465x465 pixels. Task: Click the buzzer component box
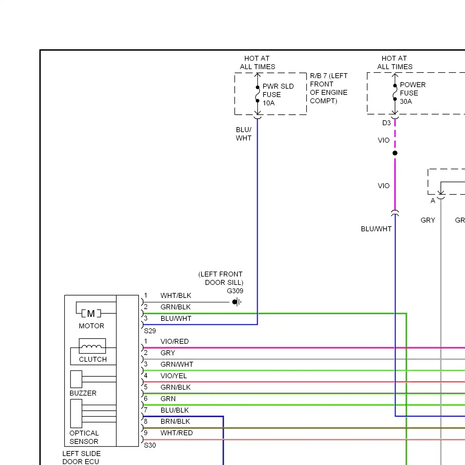[x=76, y=379]
